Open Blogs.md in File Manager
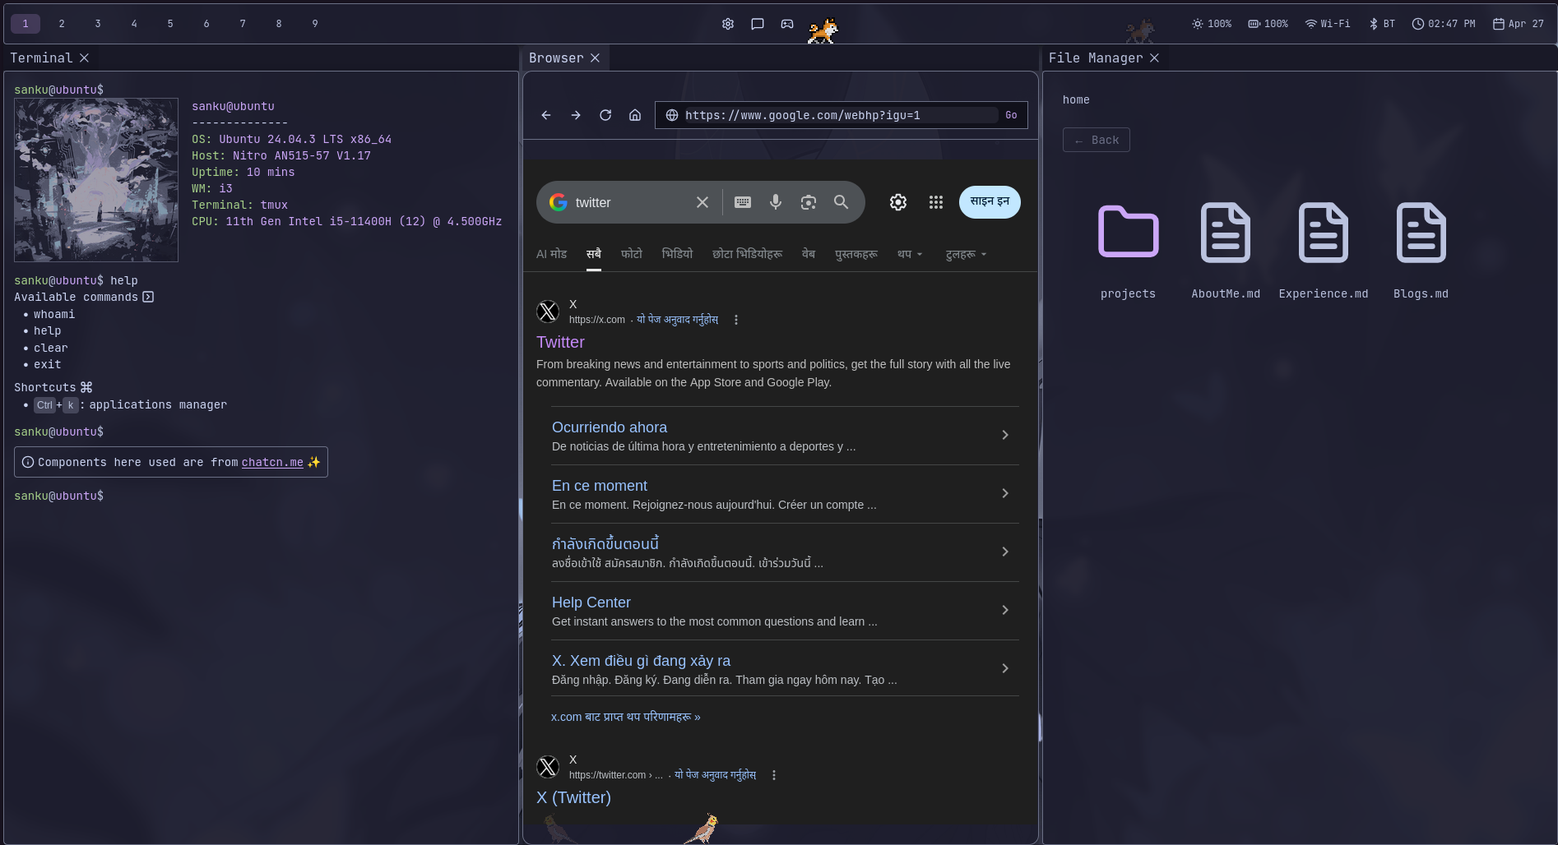1558x845 pixels. pos(1421,251)
